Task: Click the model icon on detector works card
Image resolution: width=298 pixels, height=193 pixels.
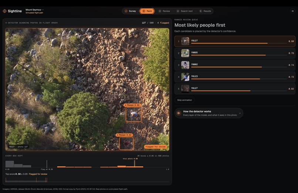Action: (179, 113)
